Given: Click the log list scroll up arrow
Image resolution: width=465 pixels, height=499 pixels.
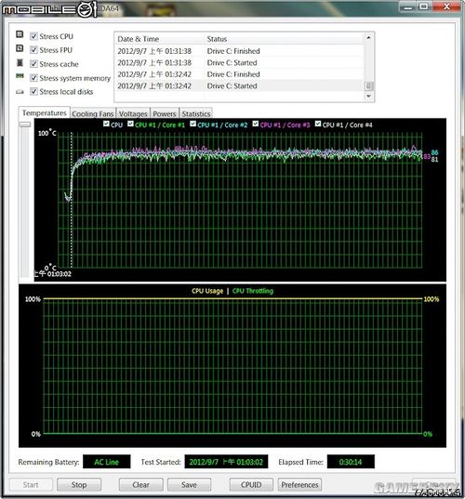Looking at the screenshot, I should [368, 37].
